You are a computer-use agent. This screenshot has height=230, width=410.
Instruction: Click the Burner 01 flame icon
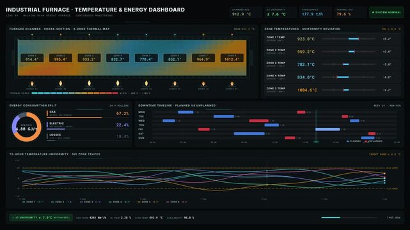click(x=32, y=84)
